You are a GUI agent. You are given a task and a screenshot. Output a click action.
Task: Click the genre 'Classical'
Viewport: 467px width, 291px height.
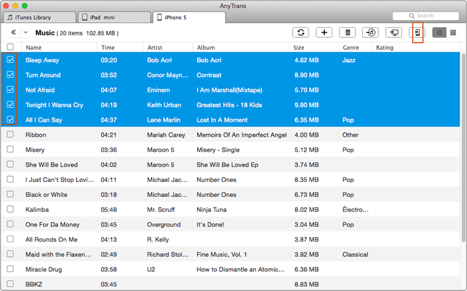(x=355, y=254)
